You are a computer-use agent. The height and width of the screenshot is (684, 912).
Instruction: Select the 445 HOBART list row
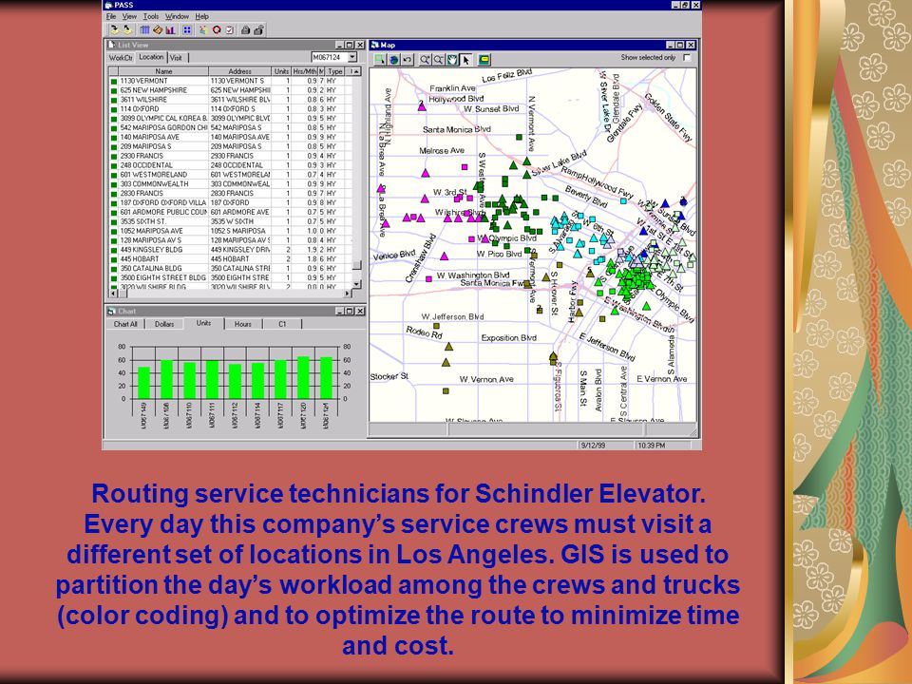click(x=230, y=258)
